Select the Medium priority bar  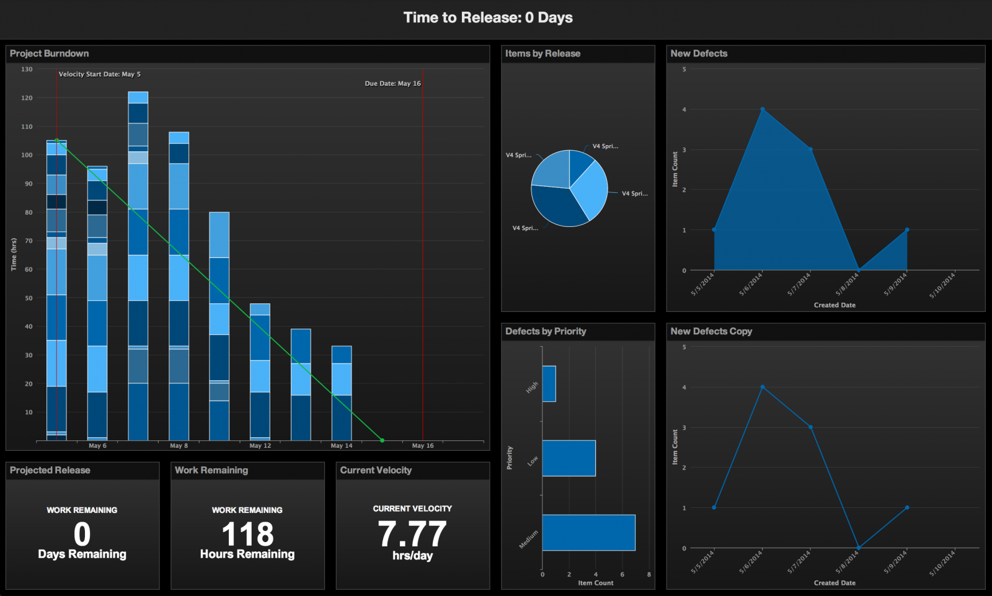tap(588, 533)
